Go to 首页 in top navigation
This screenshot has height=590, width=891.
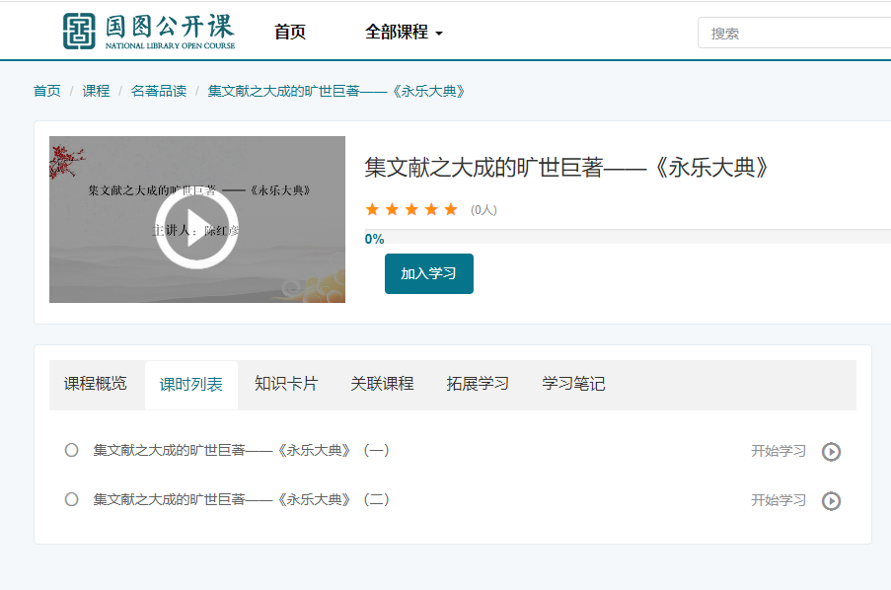[290, 32]
